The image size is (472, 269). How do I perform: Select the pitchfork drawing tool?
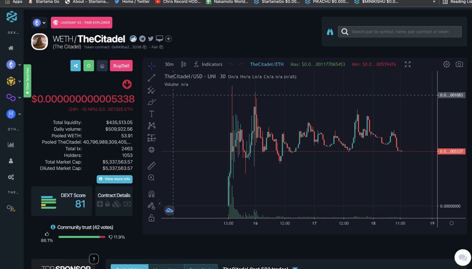pyautogui.click(x=151, y=90)
